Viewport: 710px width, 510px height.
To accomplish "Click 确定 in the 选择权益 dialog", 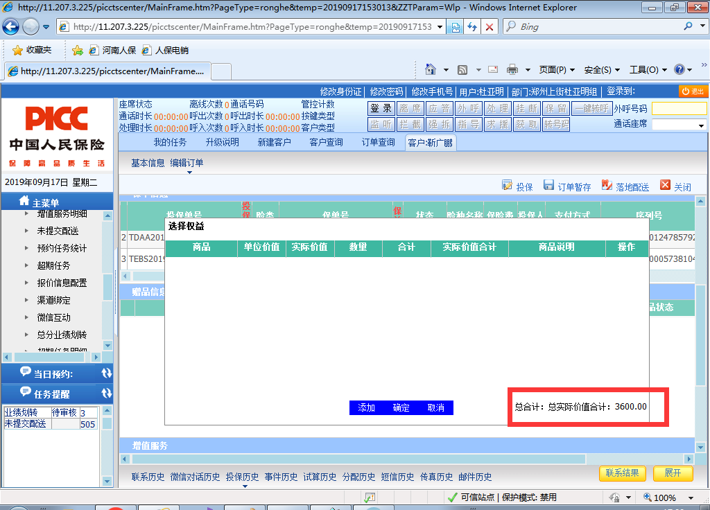I will (401, 407).
